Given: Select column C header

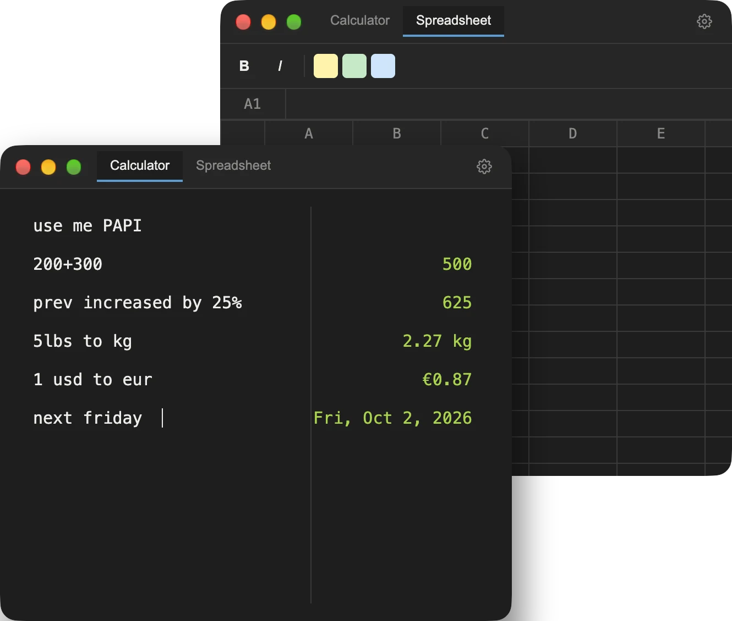Looking at the screenshot, I should click(x=485, y=134).
